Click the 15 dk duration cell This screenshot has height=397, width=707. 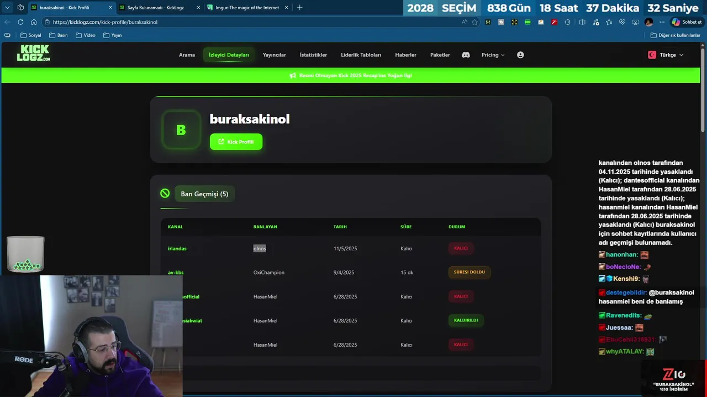click(x=407, y=272)
